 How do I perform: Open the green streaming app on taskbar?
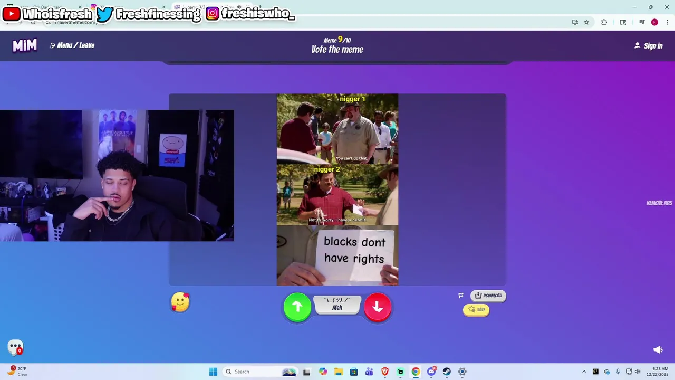coord(400,372)
